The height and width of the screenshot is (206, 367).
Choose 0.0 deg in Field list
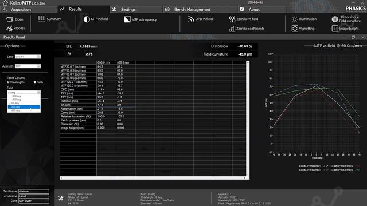tap(24, 103)
